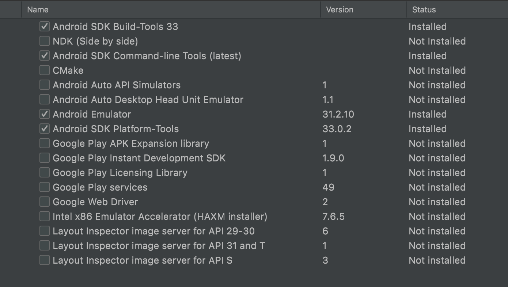Toggle the Android Emulator checkbox off
Viewport: 508px width, 287px height.
pos(45,114)
